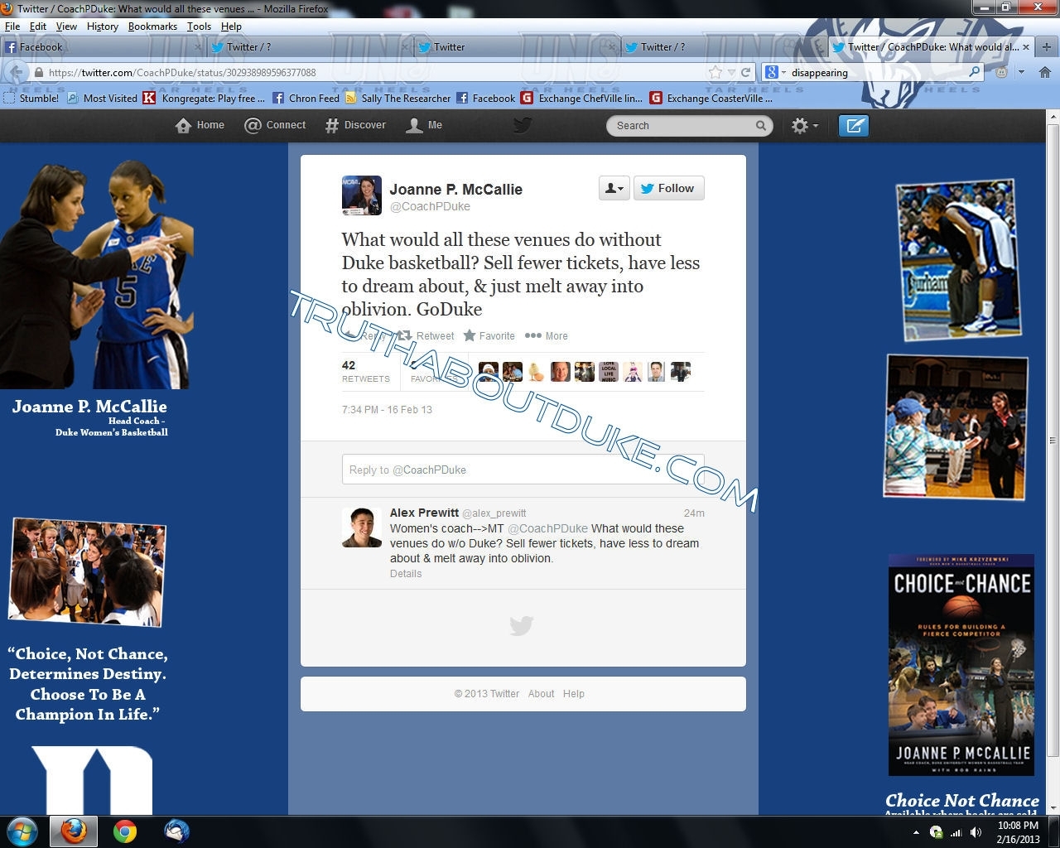This screenshot has width=1060, height=848.
Task: Click the monkey face add-on icon
Action: click(1000, 72)
